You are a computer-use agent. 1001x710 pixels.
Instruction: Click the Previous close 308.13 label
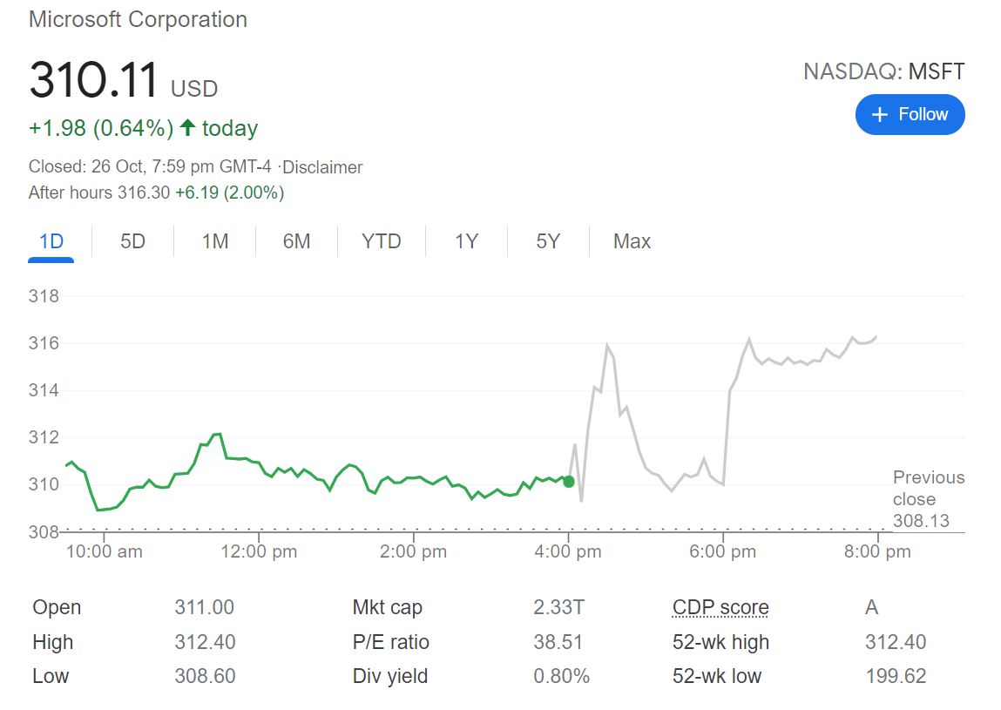pos(928,498)
